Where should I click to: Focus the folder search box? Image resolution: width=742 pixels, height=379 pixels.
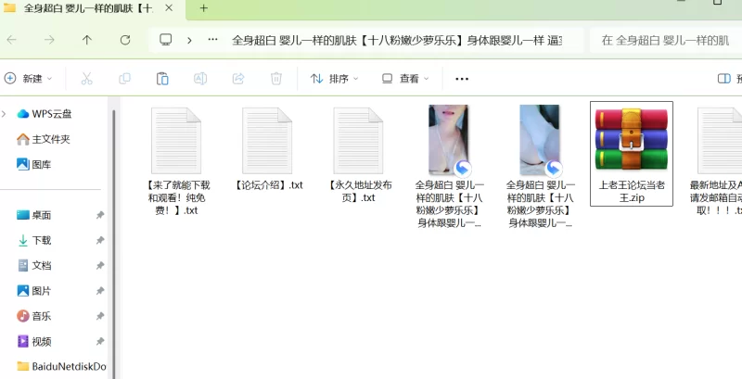point(666,40)
